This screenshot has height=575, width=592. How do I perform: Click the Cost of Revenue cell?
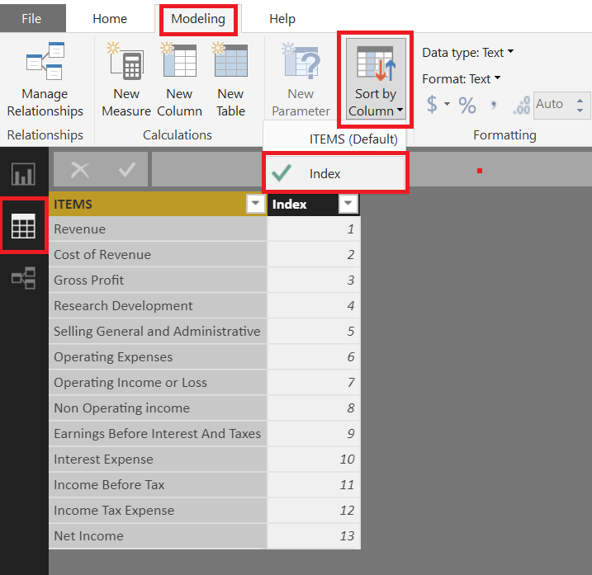coord(158,255)
